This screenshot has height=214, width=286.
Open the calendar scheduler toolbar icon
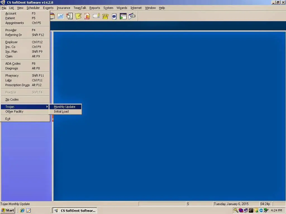tap(52, 16)
